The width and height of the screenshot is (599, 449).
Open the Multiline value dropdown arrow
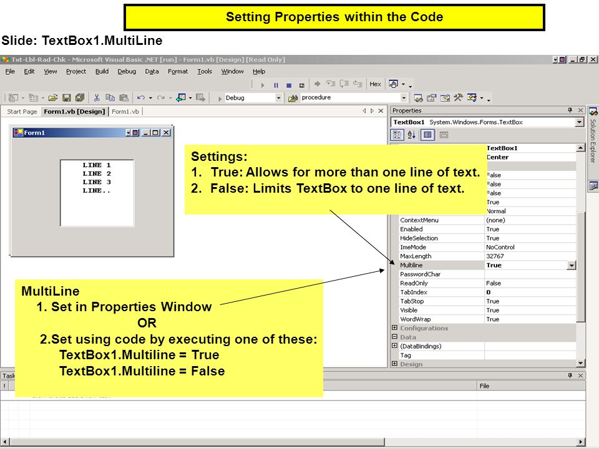coord(572,266)
